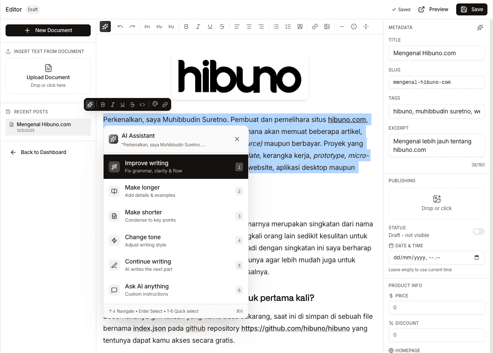
Task: Add a hyperlink using the bubble menu link icon
Action: pyautogui.click(x=165, y=104)
